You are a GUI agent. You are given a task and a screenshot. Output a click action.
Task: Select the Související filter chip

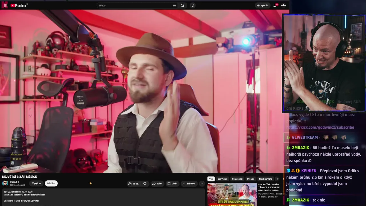[x=237, y=179]
